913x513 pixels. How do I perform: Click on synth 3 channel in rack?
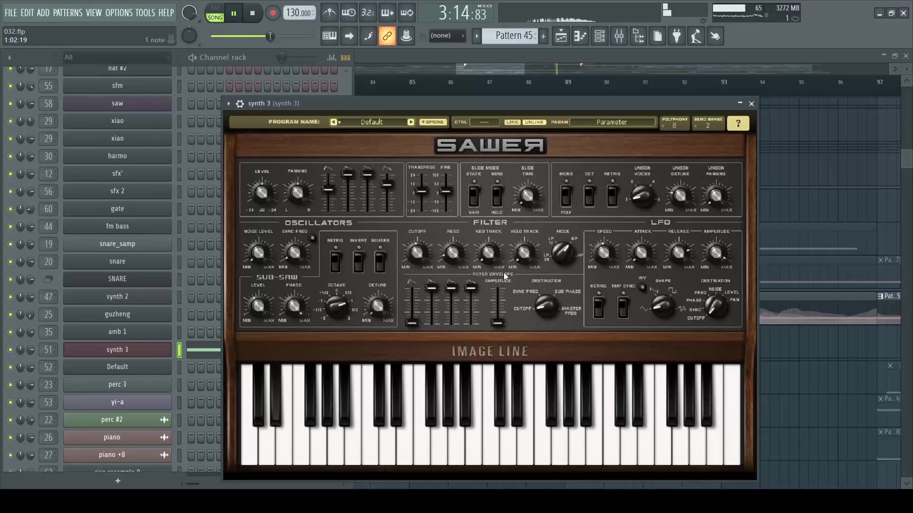pyautogui.click(x=117, y=349)
